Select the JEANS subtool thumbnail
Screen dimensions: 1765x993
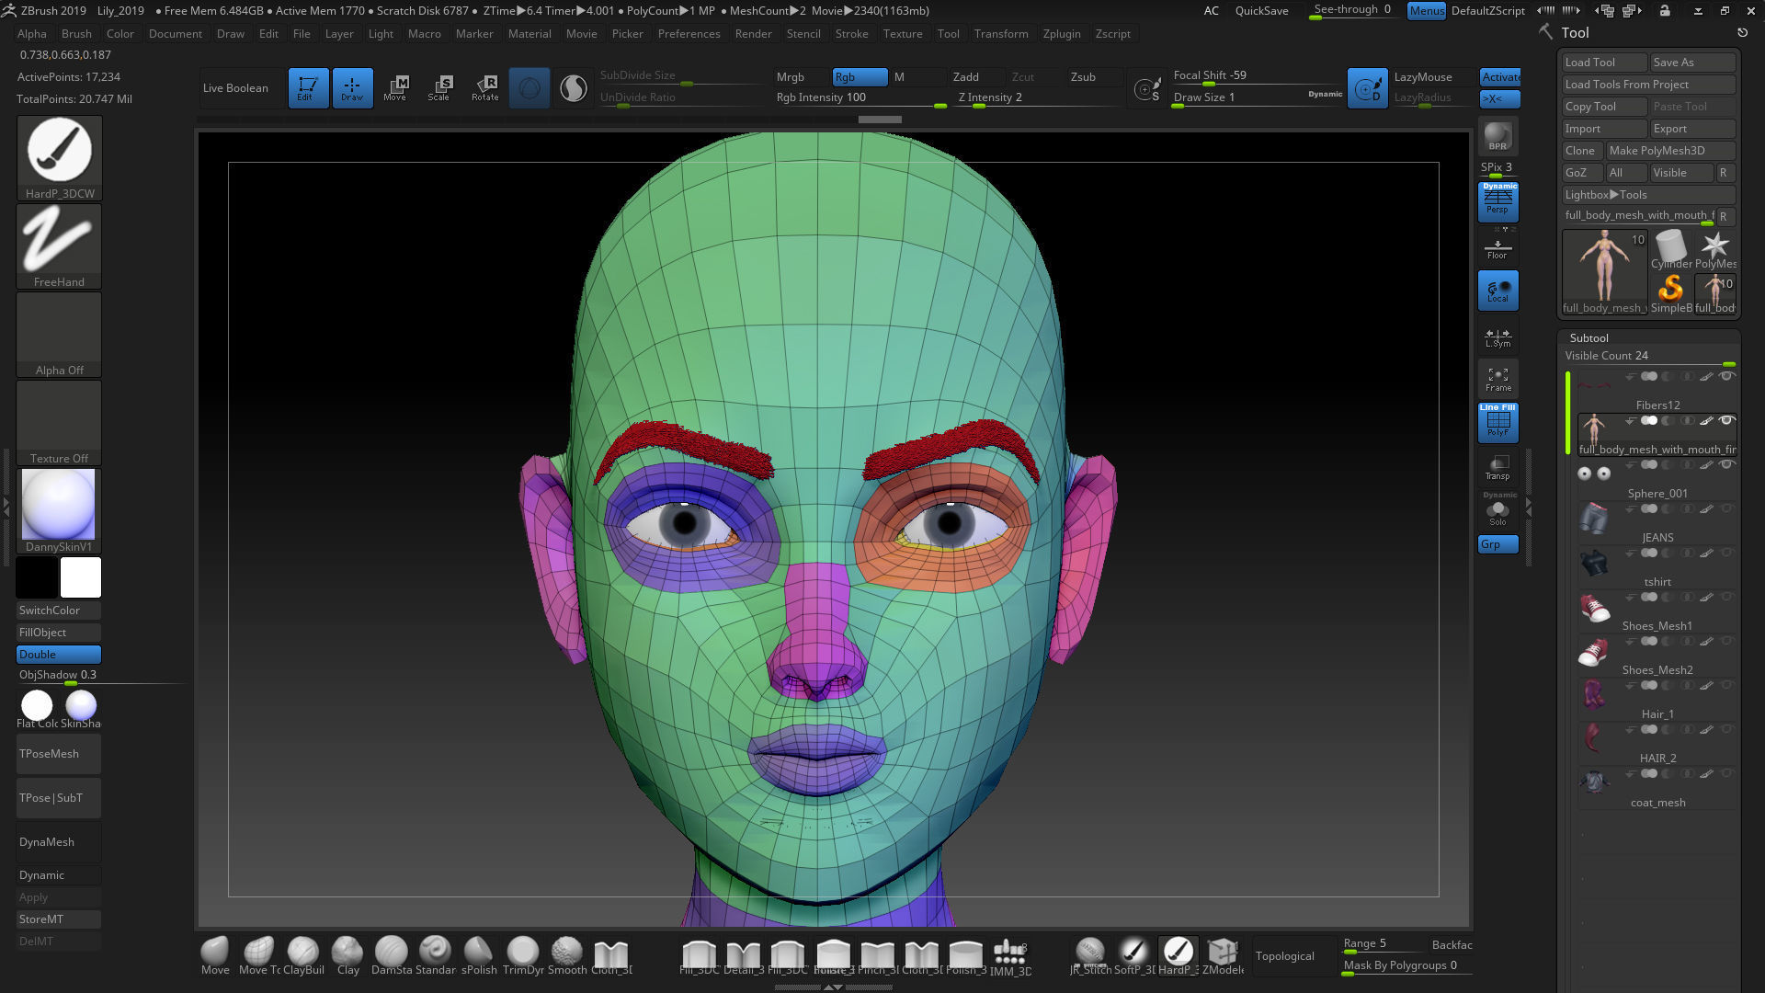[1594, 519]
